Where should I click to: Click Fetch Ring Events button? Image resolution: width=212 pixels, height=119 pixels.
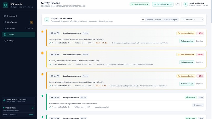click(x=163, y=4)
